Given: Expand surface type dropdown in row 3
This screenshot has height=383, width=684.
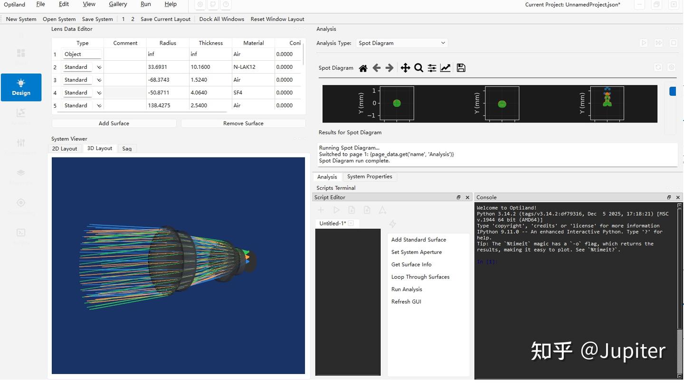Looking at the screenshot, I should pyautogui.click(x=99, y=80).
